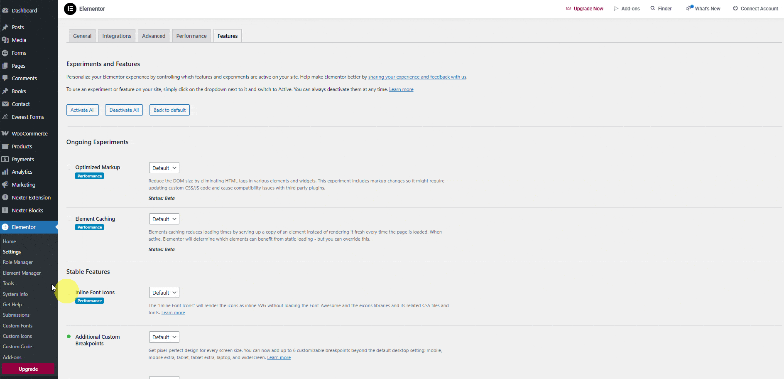Click the Elementor logo icon in header
Screen dimensions: 784x379
(x=70, y=9)
